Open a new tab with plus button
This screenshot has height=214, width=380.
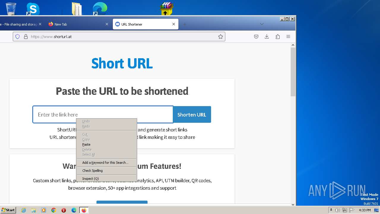(x=185, y=24)
